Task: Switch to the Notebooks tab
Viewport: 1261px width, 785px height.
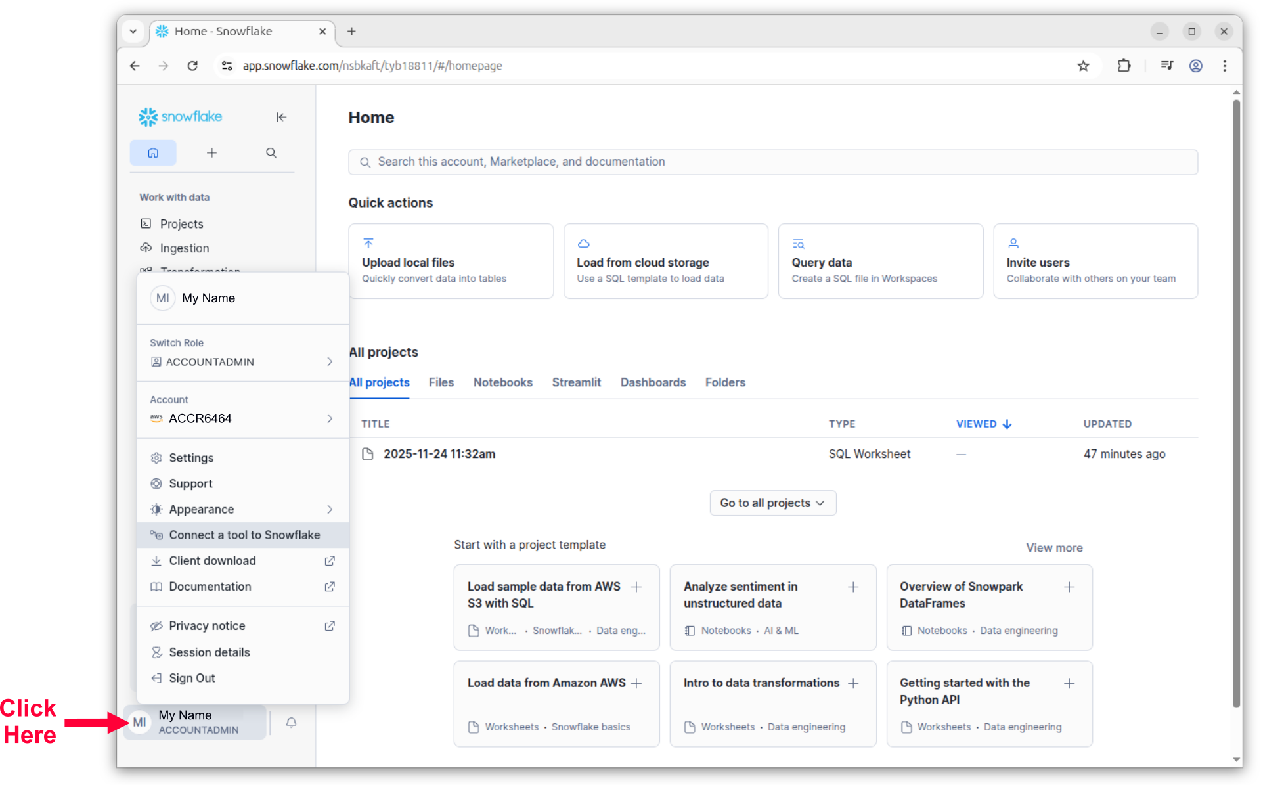Action: point(502,382)
